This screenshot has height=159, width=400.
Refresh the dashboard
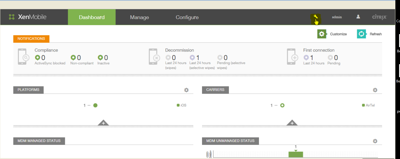point(370,34)
